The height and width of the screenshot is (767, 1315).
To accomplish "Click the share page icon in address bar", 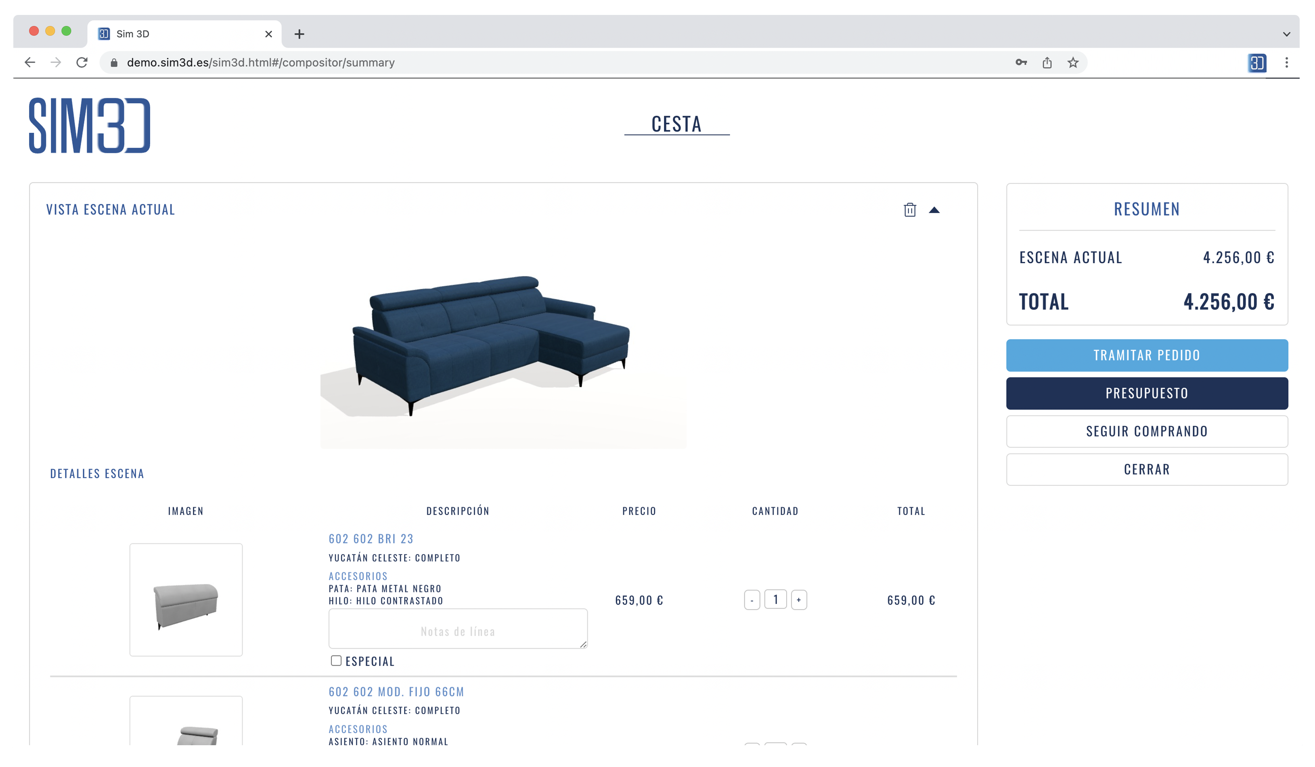I will (1047, 63).
